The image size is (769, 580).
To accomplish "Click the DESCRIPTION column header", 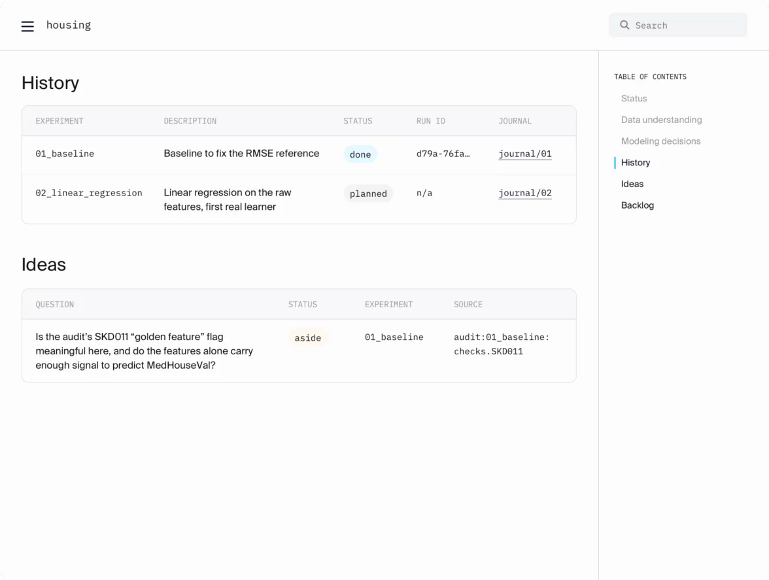I will pos(190,121).
